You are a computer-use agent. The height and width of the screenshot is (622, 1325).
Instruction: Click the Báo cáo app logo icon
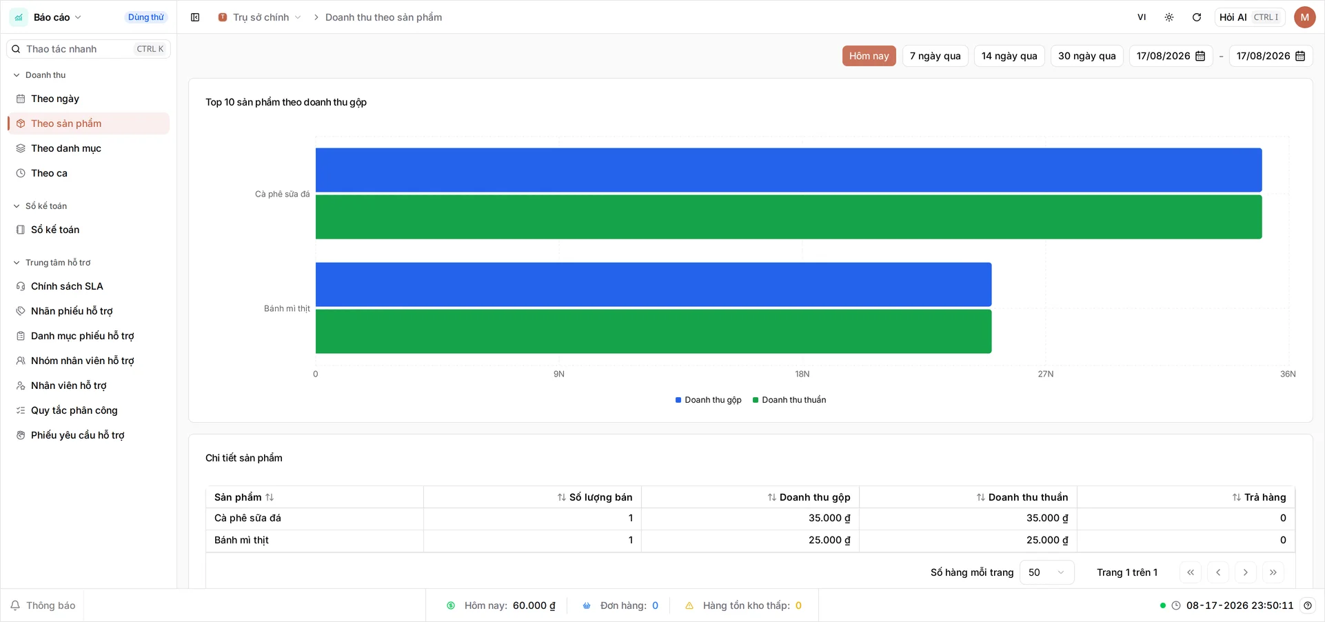click(x=19, y=17)
